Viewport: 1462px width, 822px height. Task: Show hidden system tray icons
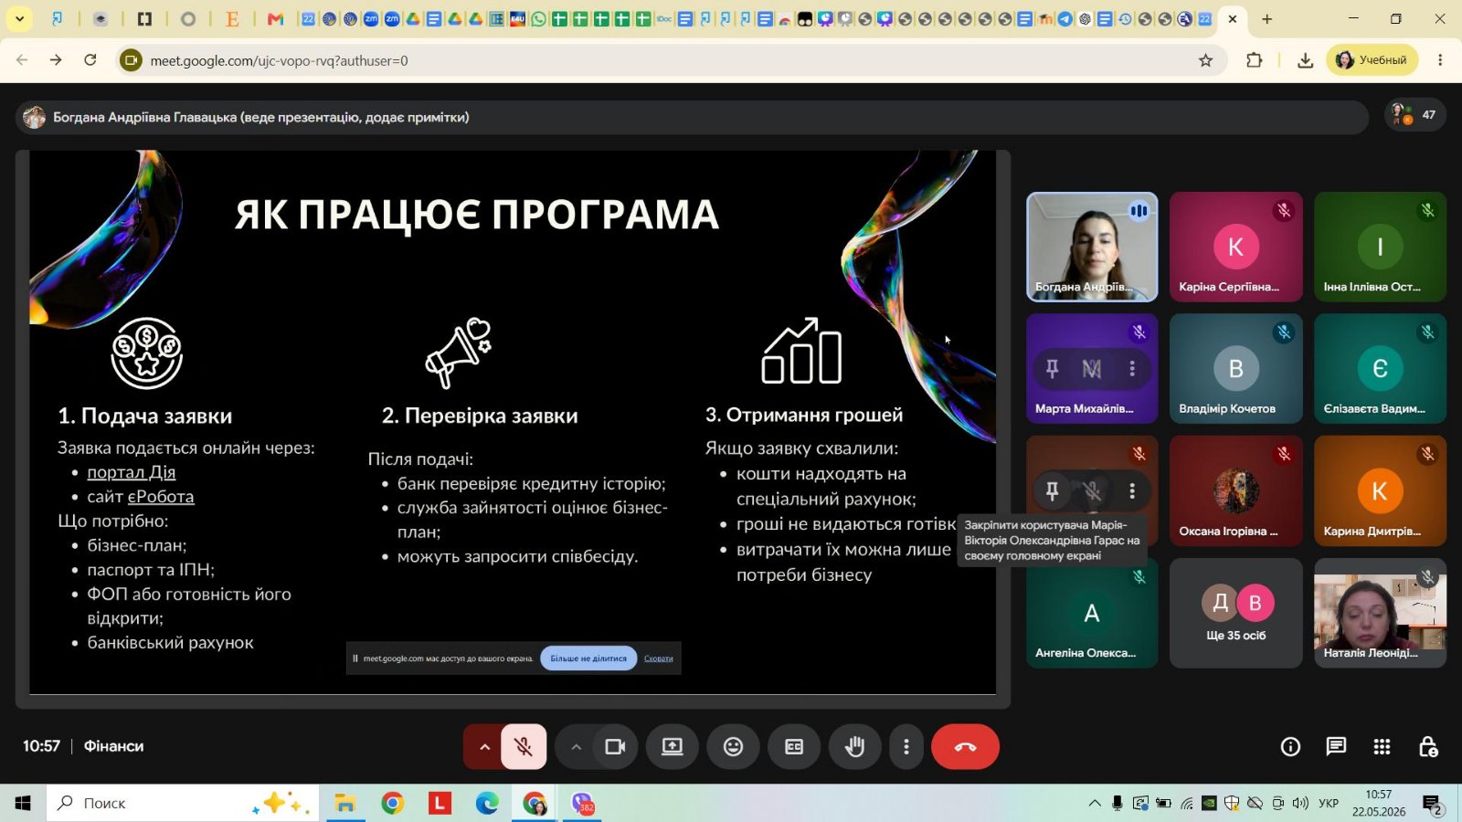click(x=1094, y=803)
